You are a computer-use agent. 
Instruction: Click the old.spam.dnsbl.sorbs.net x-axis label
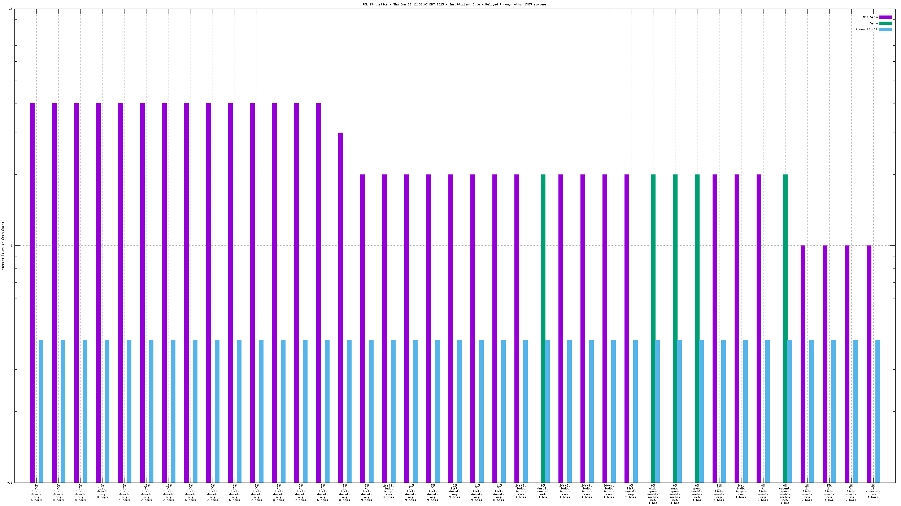[653, 494]
